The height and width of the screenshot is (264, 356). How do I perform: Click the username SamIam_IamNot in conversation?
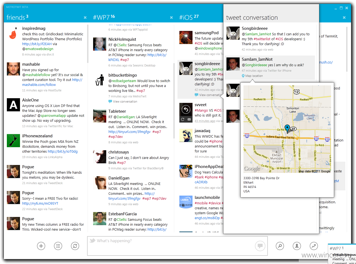point(257,59)
